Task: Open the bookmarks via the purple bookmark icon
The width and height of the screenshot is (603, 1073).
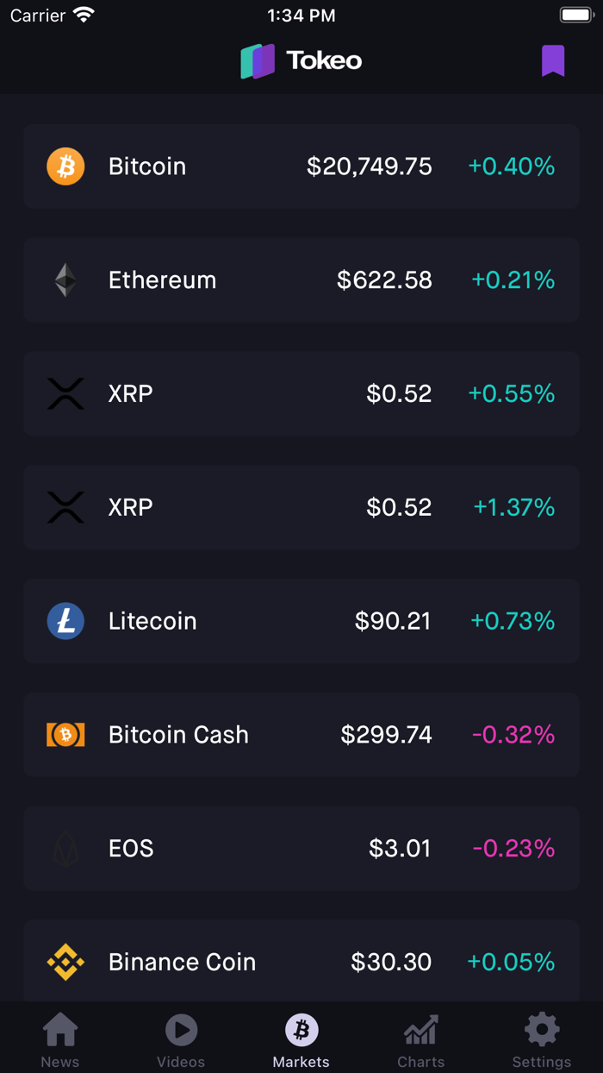Action: 552,60
